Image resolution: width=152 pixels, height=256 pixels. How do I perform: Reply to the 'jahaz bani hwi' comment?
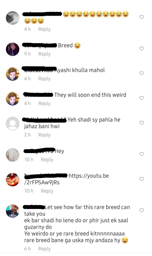[44, 135]
